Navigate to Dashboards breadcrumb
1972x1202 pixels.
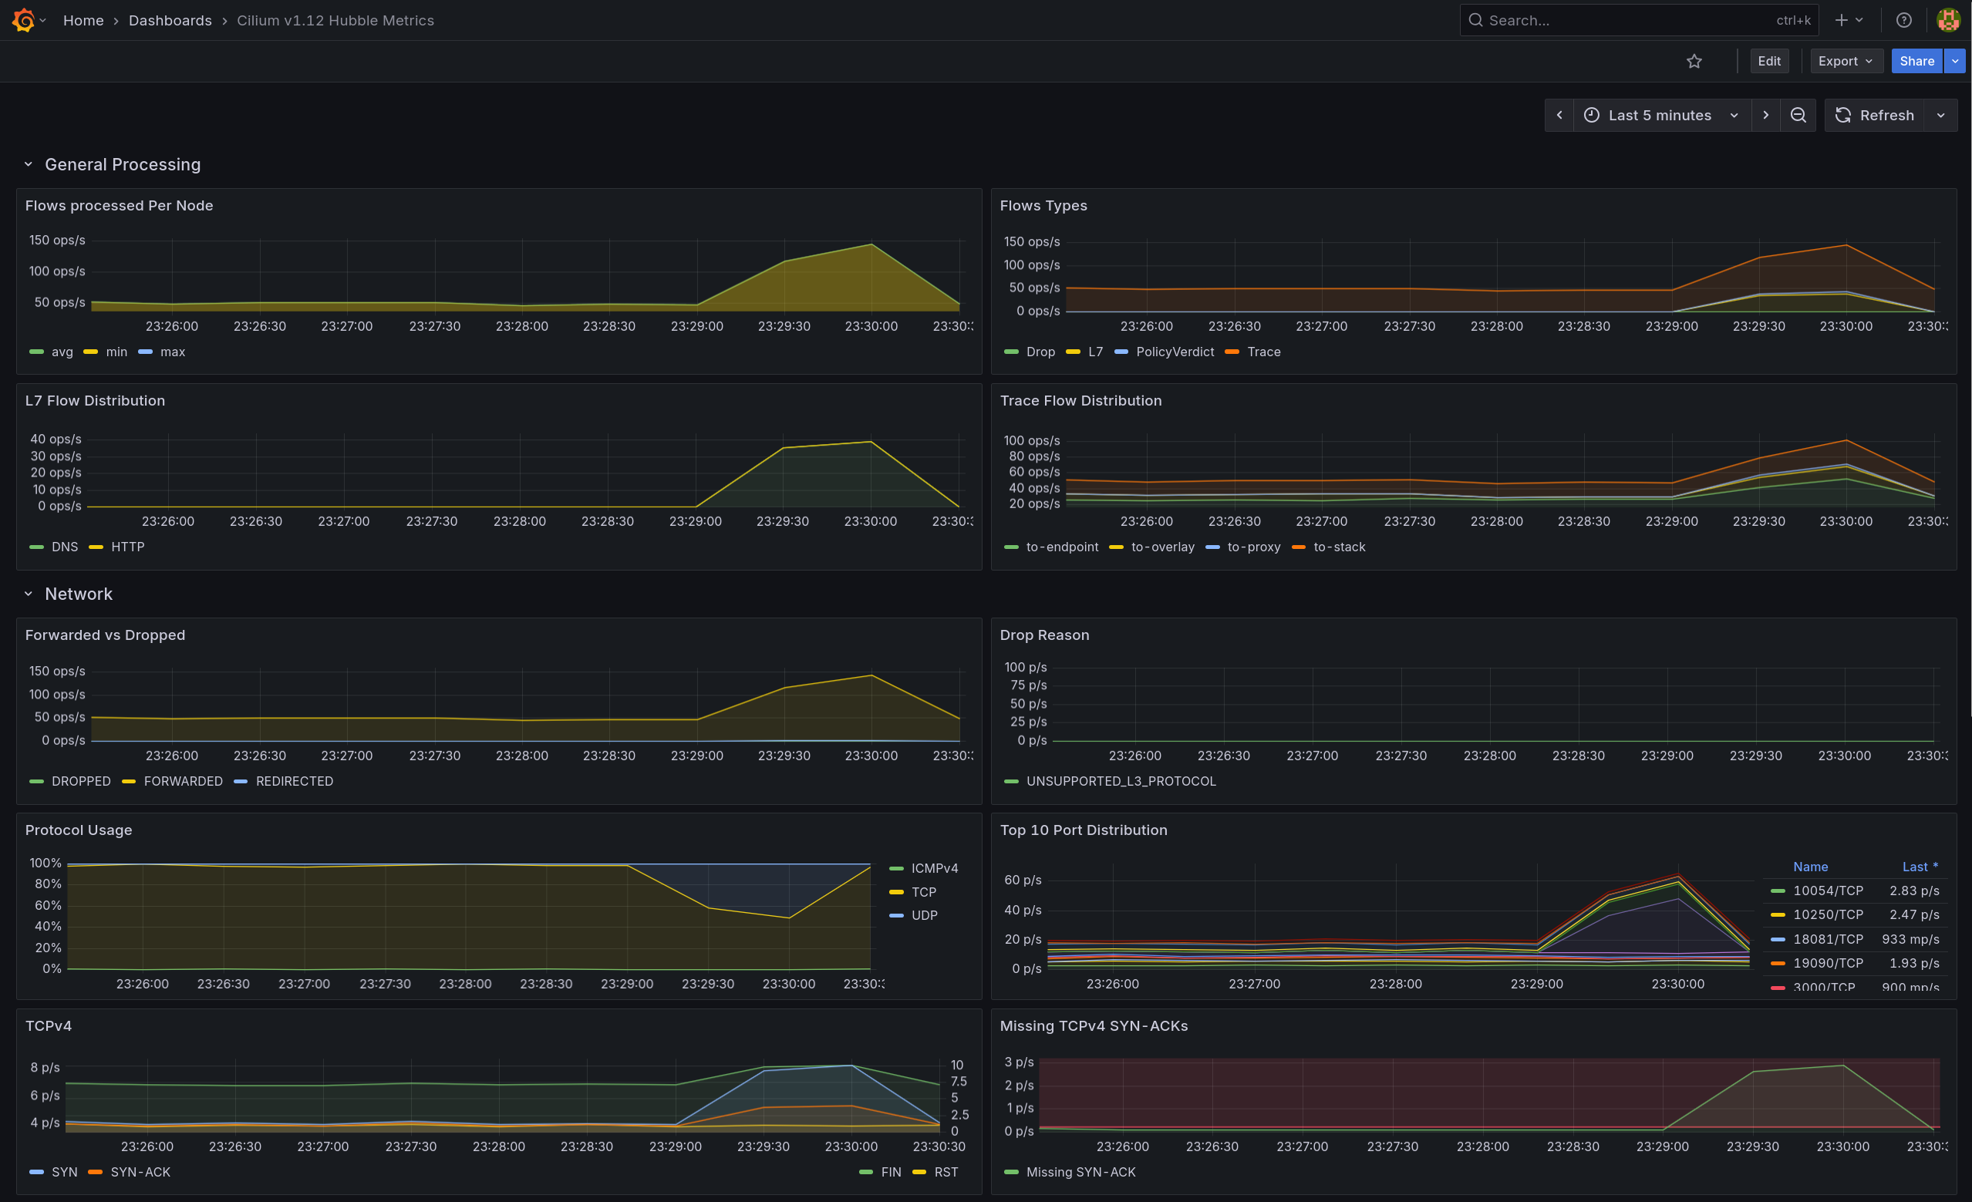pyautogui.click(x=170, y=20)
